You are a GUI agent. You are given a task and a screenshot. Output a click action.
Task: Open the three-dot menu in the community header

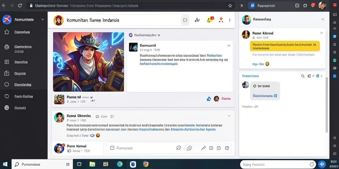coord(230,20)
